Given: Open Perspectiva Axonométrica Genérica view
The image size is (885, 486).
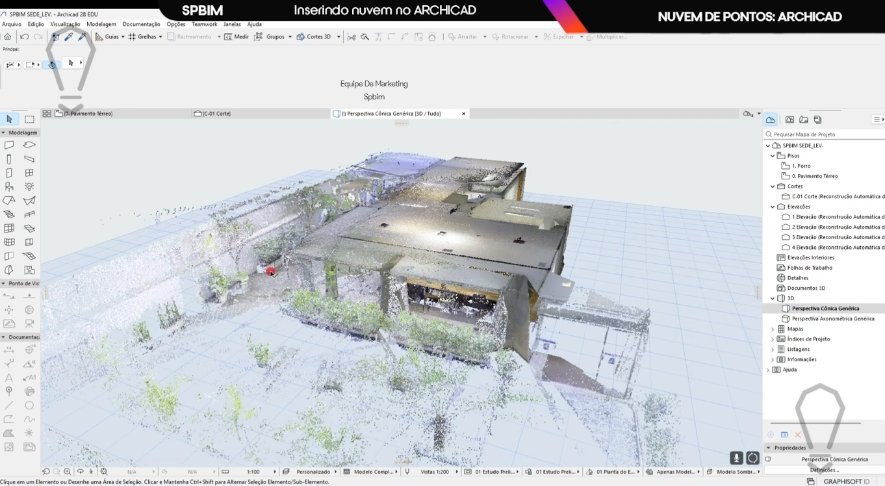Looking at the screenshot, I should [x=832, y=319].
